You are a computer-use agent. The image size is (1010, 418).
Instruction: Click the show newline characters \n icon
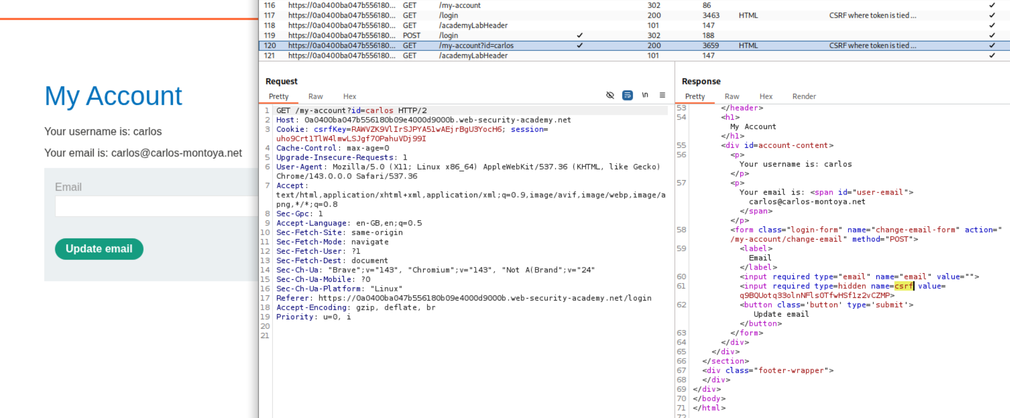tap(645, 95)
